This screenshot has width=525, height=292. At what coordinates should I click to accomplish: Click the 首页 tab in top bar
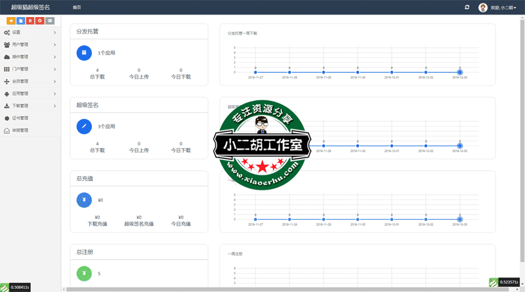(x=77, y=7)
